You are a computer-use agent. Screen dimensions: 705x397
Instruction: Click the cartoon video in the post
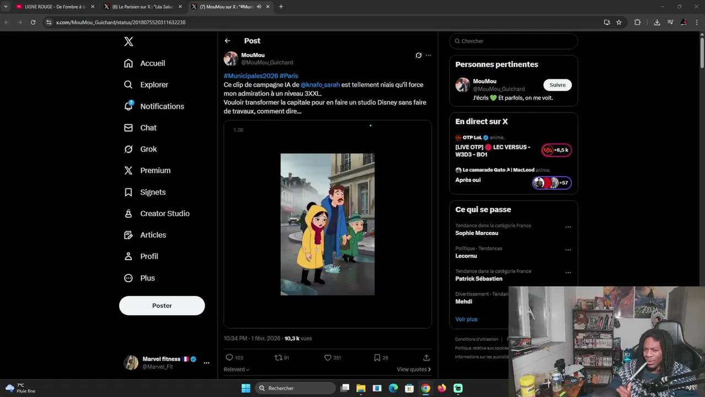click(327, 224)
